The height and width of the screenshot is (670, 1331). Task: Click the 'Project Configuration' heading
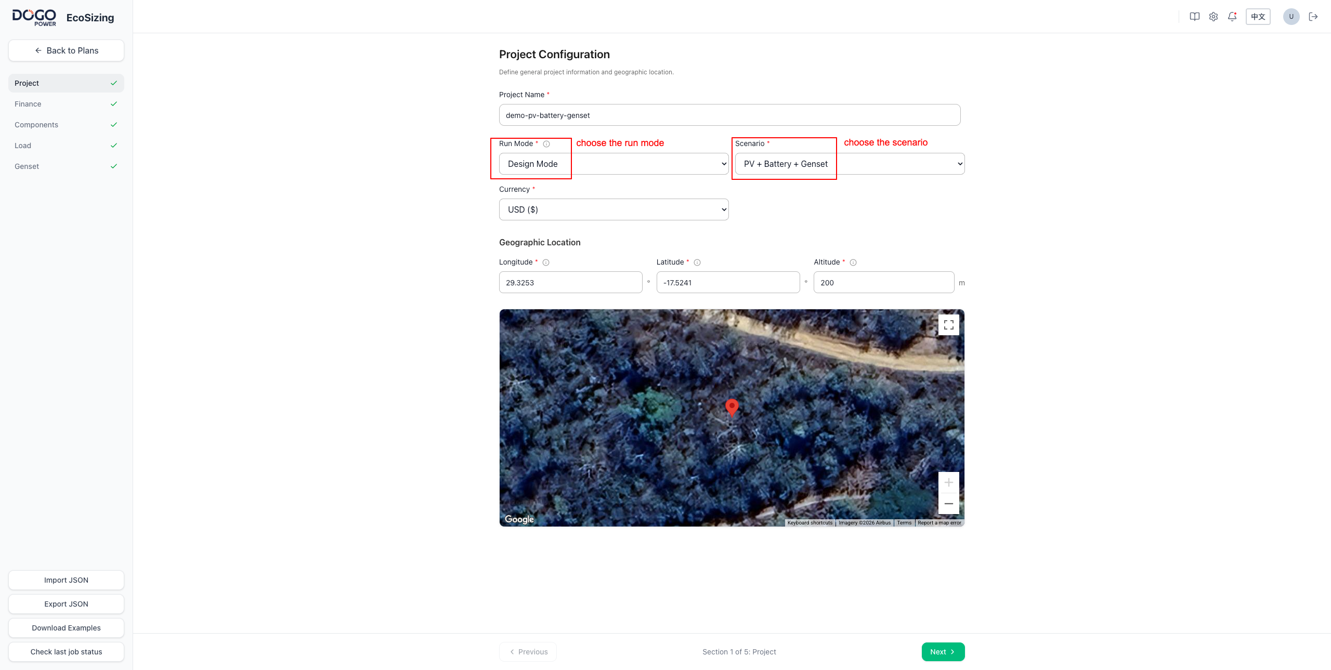point(554,55)
